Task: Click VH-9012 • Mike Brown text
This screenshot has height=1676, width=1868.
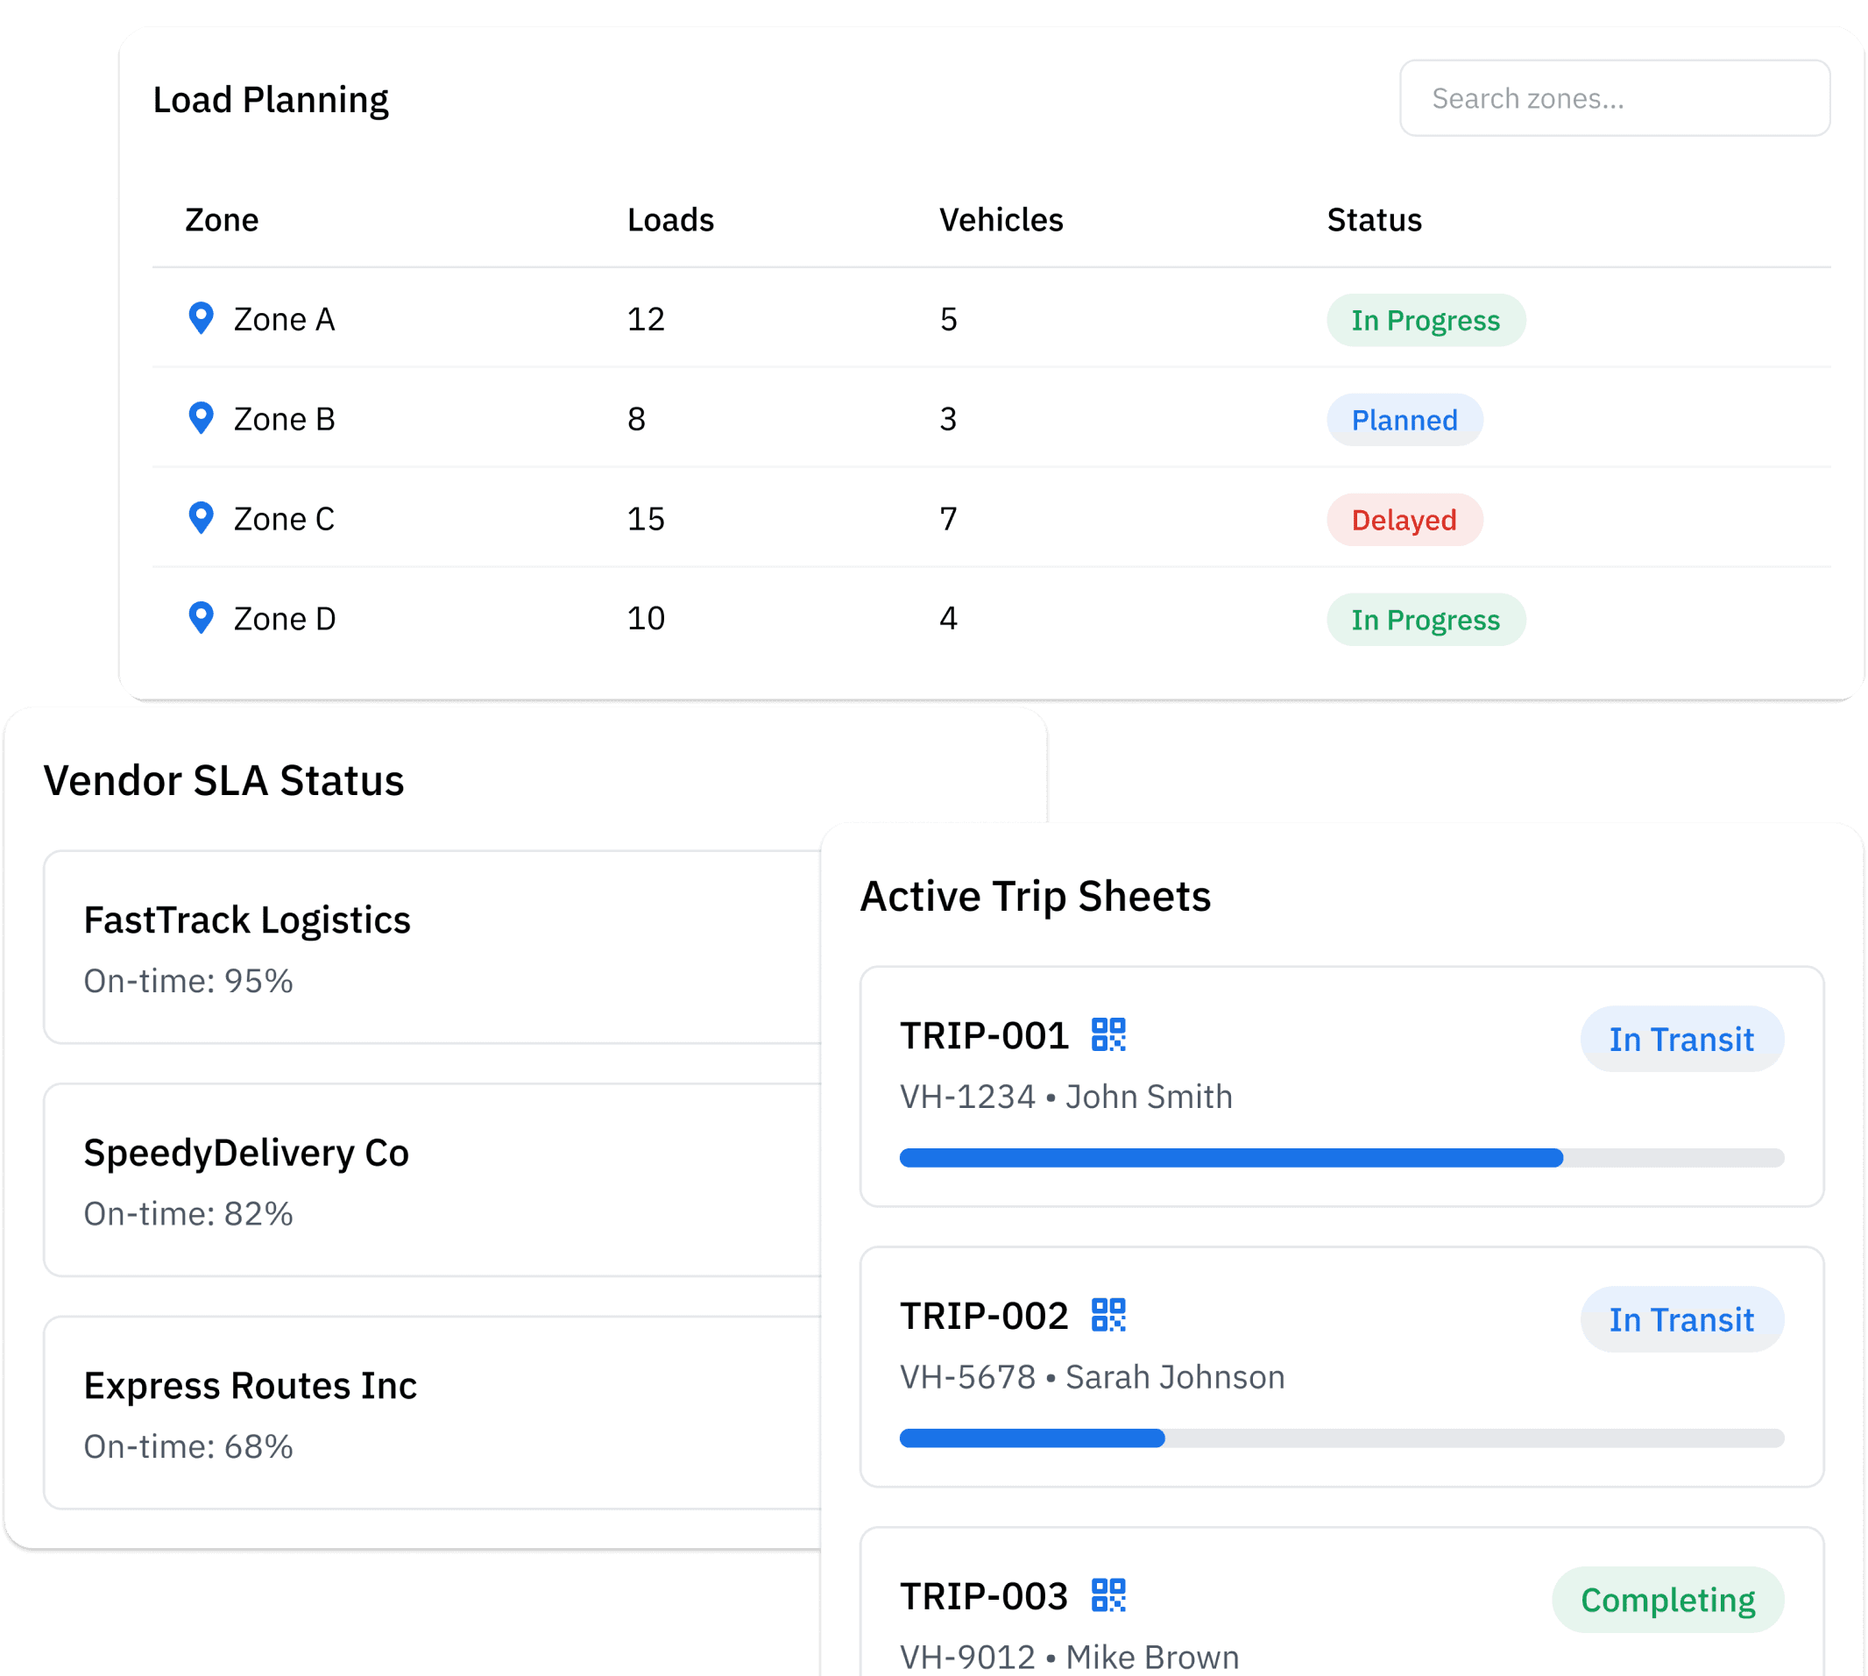Action: (x=1070, y=1658)
